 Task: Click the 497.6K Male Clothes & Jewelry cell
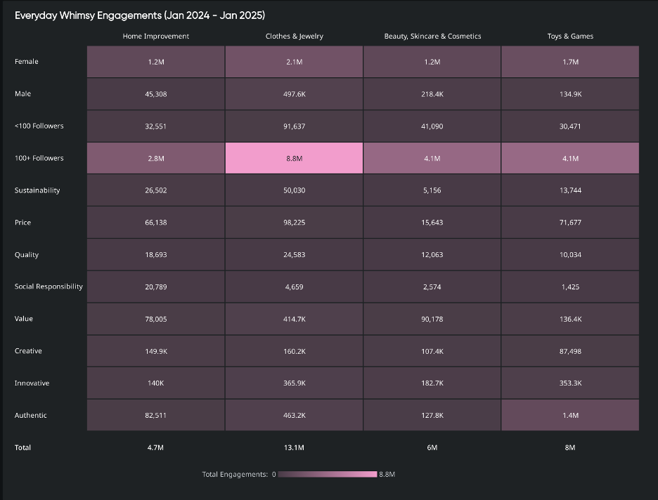(x=294, y=94)
